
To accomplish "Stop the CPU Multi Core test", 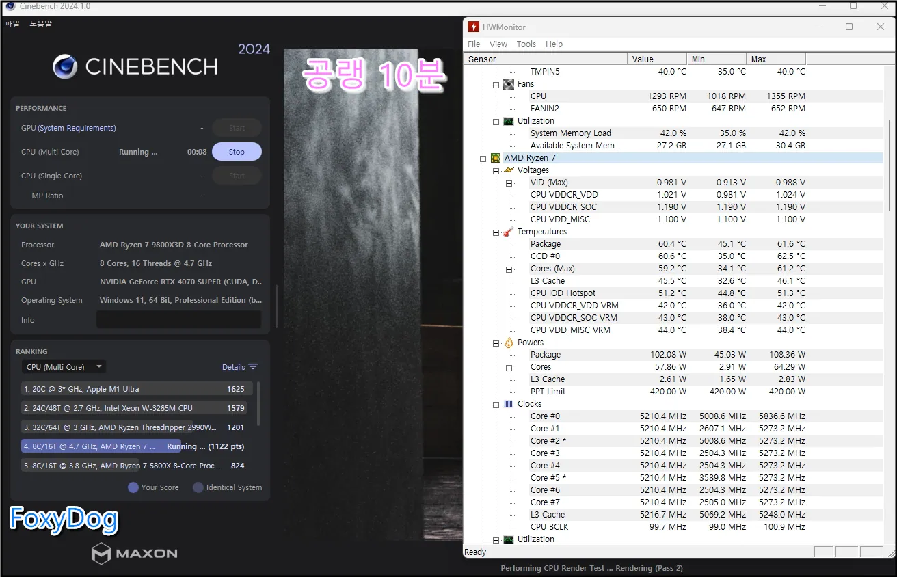I will 237,152.
